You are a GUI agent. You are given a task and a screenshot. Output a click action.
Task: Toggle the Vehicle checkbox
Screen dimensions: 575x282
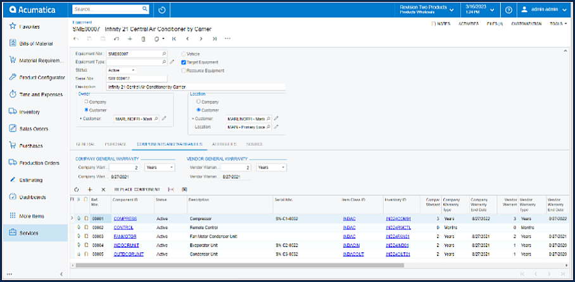pyautogui.click(x=184, y=54)
